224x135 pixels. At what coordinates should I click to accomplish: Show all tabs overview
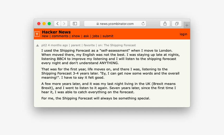[177, 24]
